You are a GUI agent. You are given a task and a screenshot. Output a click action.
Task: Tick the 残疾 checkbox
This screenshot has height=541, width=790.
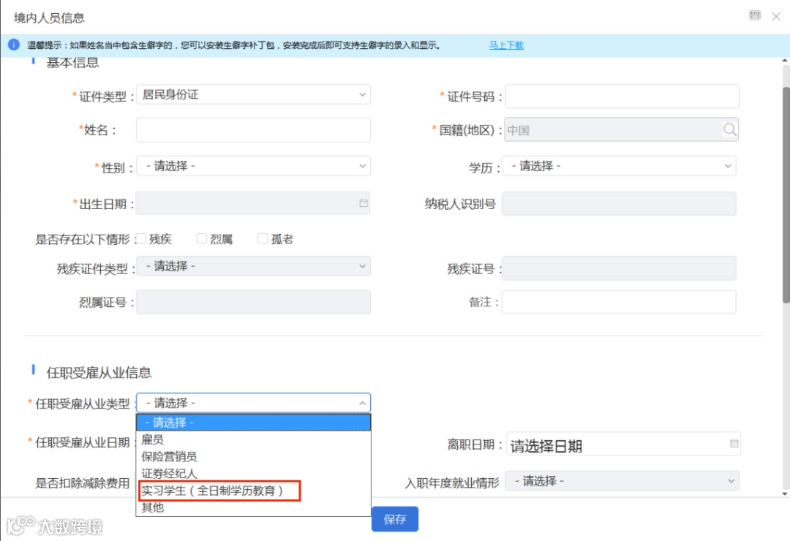click(142, 238)
